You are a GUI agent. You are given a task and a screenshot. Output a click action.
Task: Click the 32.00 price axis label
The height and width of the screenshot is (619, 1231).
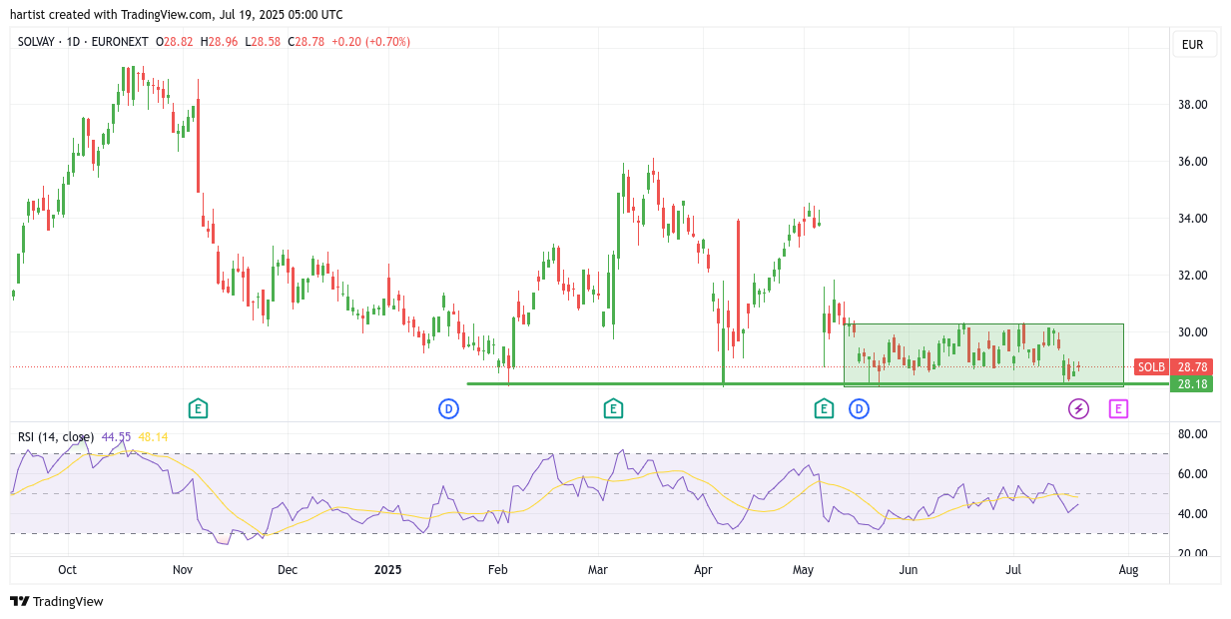tap(1193, 276)
